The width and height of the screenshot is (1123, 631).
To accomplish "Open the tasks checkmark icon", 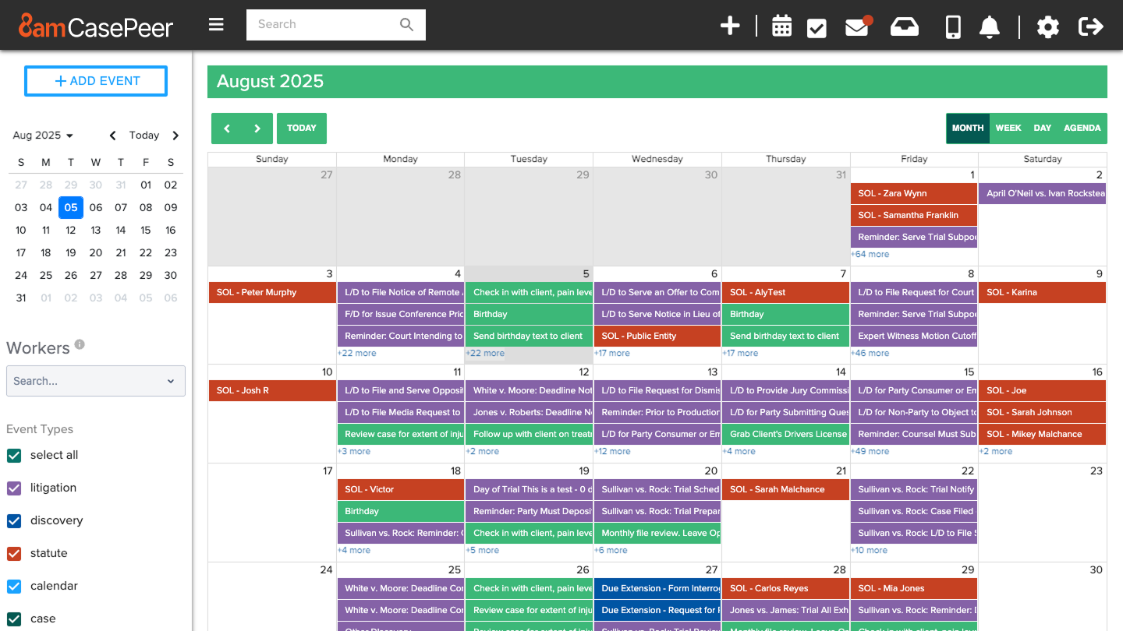I will [x=817, y=27].
